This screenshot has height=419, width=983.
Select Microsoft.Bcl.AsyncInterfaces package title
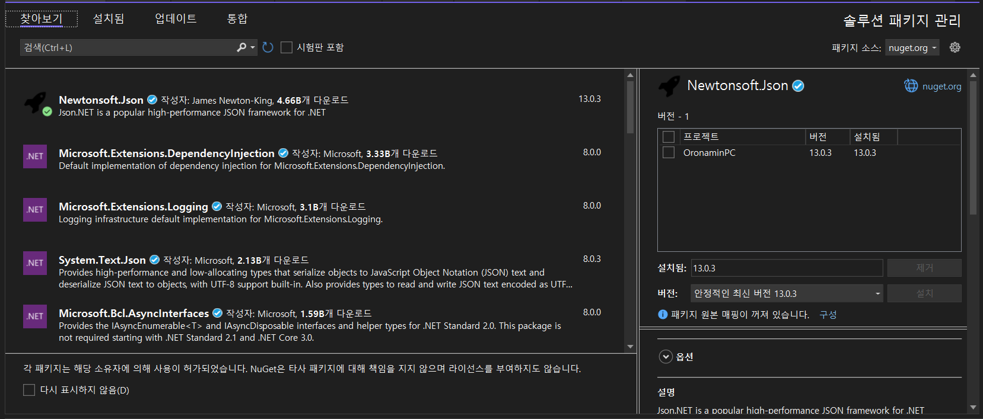click(x=133, y=313)
